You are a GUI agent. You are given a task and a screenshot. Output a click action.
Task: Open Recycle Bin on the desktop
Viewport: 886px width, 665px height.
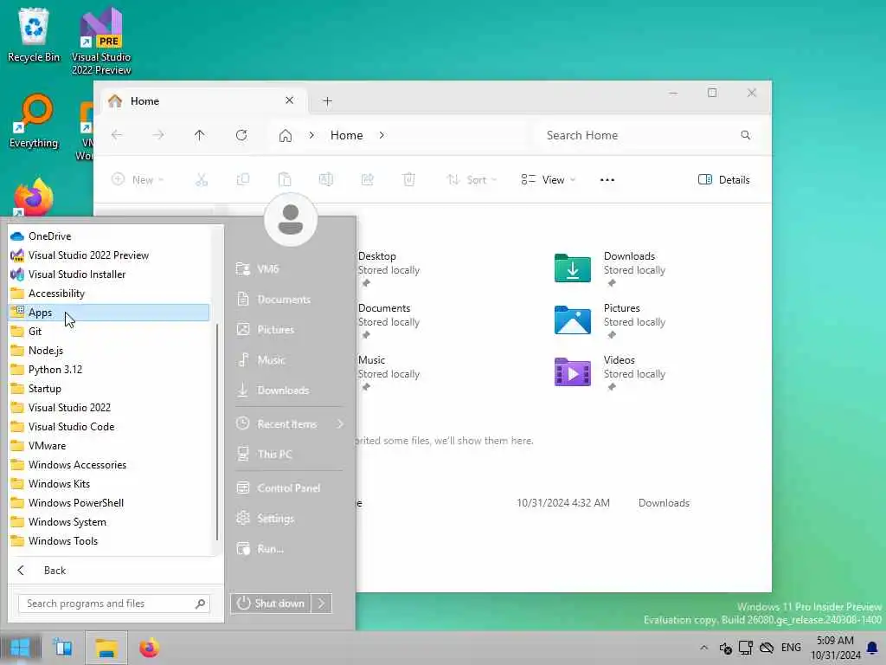click(x=34, y=35)
